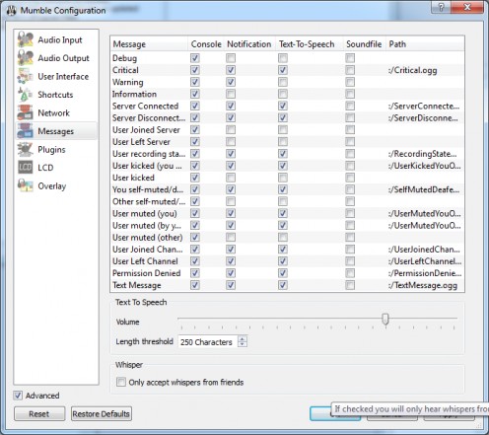Viewport: 489px width, 435px height.
Task: Click the Mumble logo in title bar
Action: 11,11
